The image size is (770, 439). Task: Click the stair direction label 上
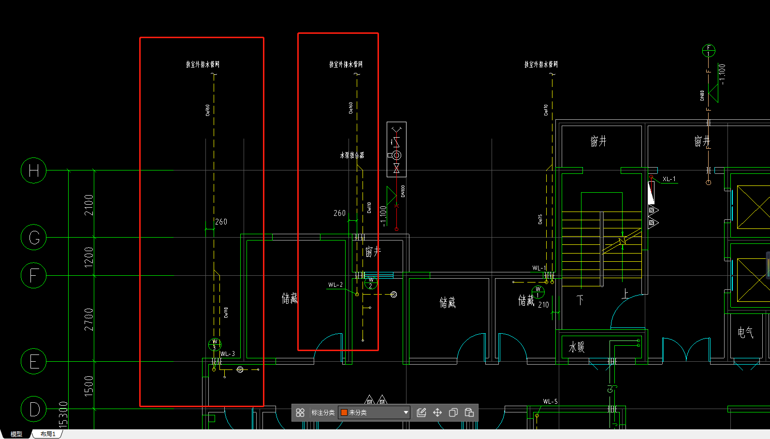point(625,293)
